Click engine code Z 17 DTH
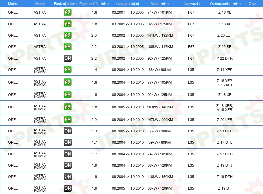 225,154
